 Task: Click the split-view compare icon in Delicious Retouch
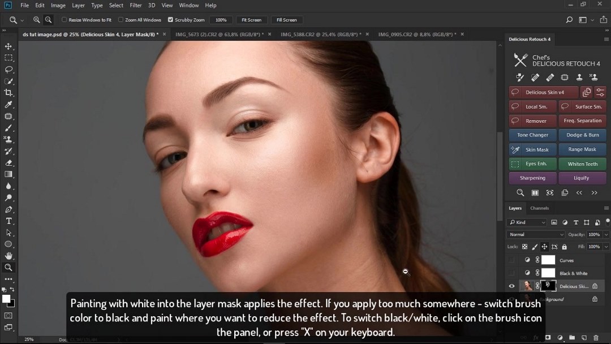click(535, 192)
